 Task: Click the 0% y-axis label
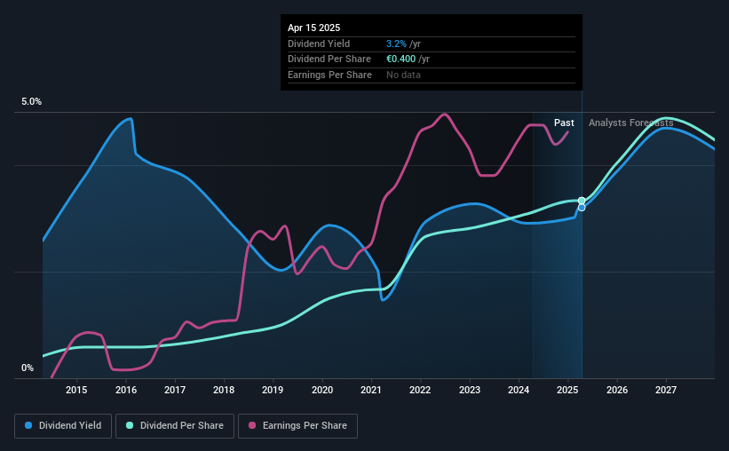(x=28, y=368)
